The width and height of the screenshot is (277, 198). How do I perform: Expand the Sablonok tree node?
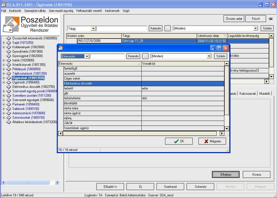4,109
